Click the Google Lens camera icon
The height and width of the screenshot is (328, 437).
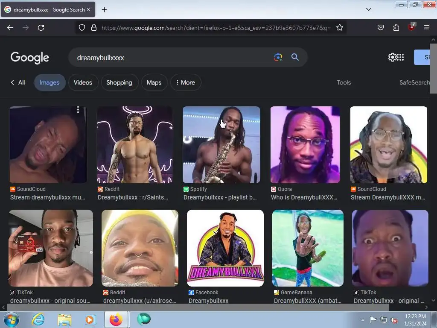[278, 57]
